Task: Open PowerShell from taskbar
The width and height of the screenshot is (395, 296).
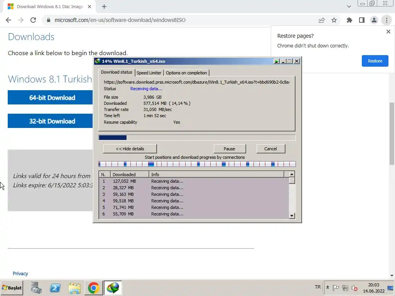Action: point(55,288)
